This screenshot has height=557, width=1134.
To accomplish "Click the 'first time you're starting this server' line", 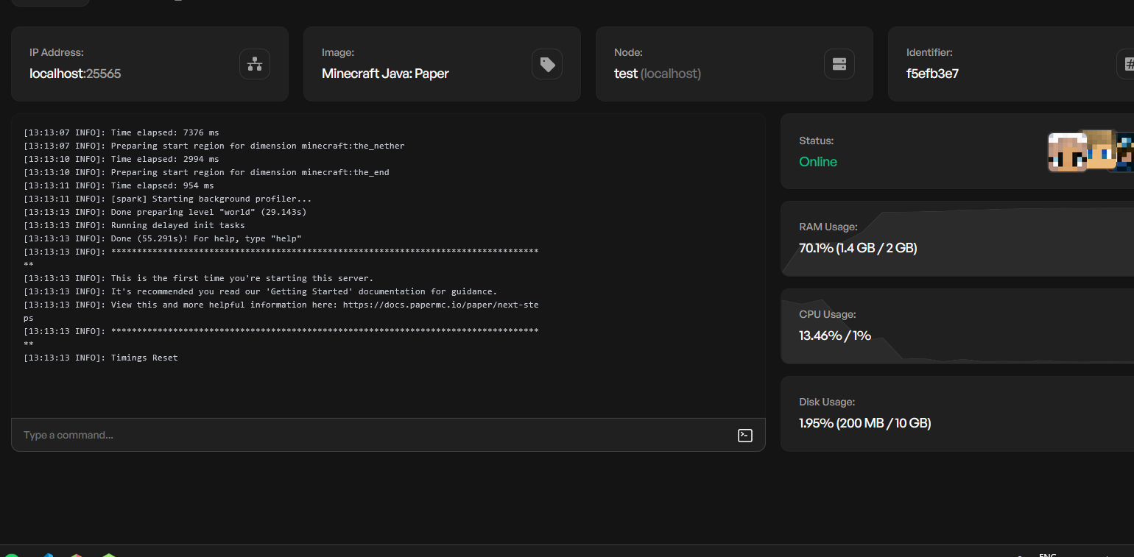I will [199, 278].
